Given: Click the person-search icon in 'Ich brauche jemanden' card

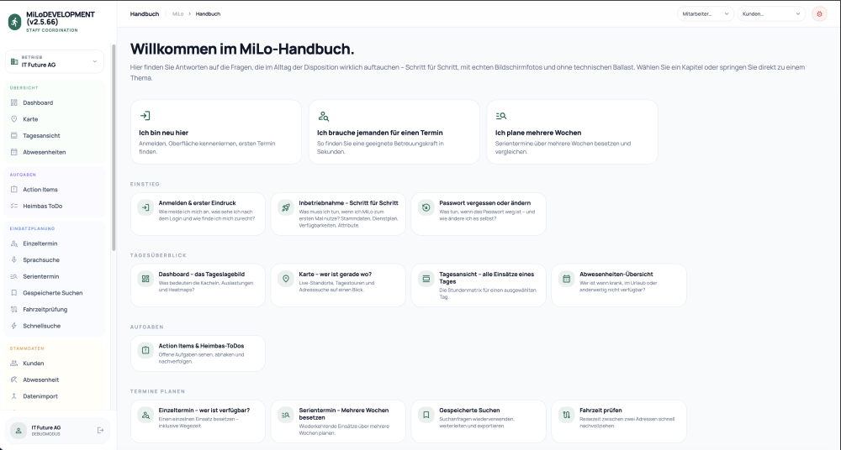Looking at the screenshot, I should [x=324, y=116].
